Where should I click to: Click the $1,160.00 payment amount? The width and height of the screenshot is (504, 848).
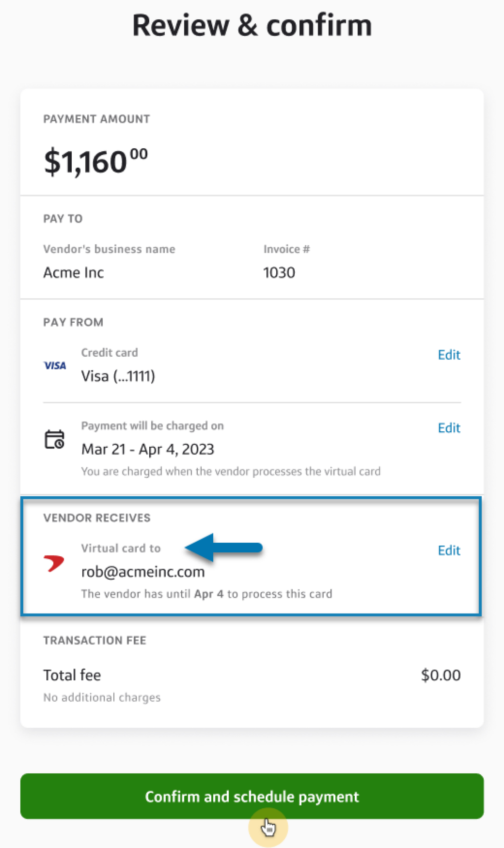tap(95, 161)
